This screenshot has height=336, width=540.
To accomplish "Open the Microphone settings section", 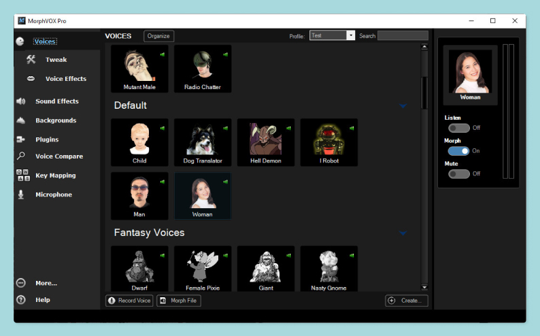I will (54, 195).
